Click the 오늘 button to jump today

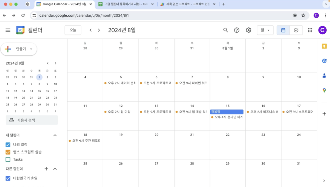point(73,30)
